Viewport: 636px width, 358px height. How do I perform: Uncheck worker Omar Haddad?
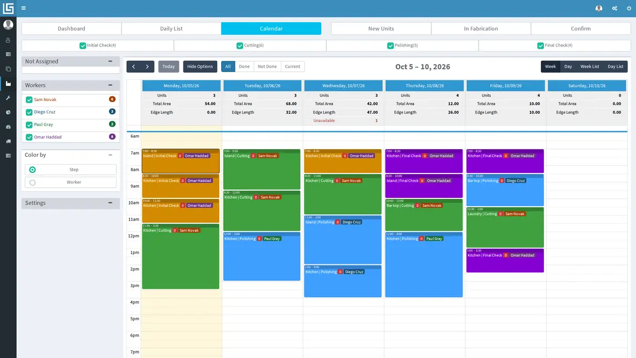click(29, 137)
